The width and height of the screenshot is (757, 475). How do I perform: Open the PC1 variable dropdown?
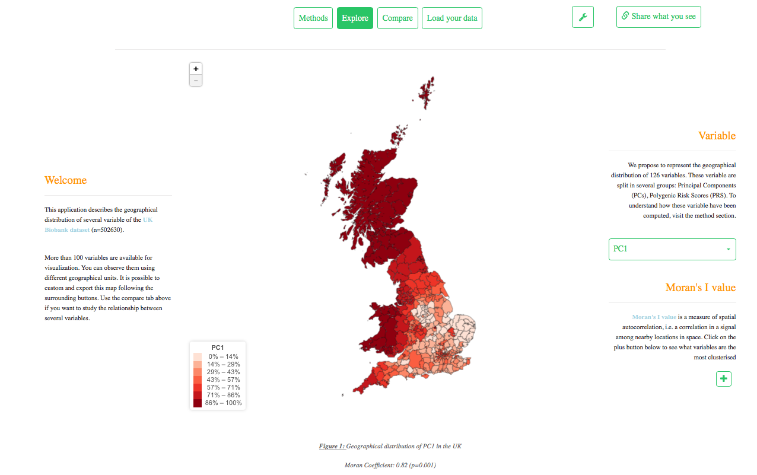(x=672, y=249)
